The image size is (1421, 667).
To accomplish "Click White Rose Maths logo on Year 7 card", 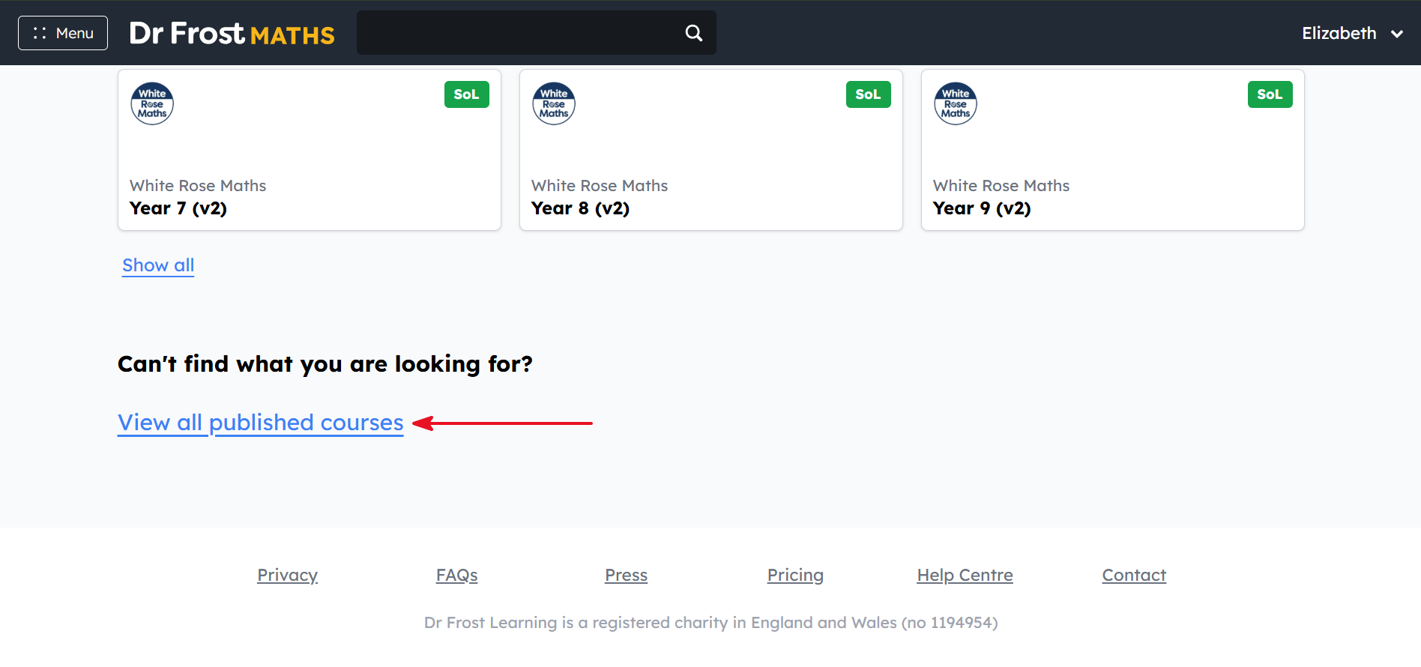I will 152,103.
